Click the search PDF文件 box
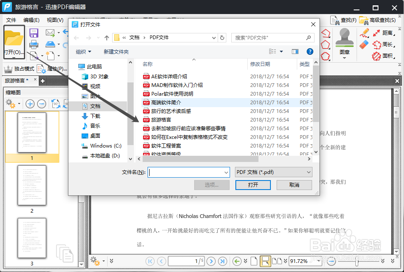The image size is (404, 272). pyautogui.click(x=272, y=38)
